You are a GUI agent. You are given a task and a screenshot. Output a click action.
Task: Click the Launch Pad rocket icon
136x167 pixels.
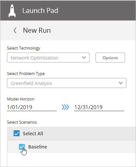(x=12, y=11)
